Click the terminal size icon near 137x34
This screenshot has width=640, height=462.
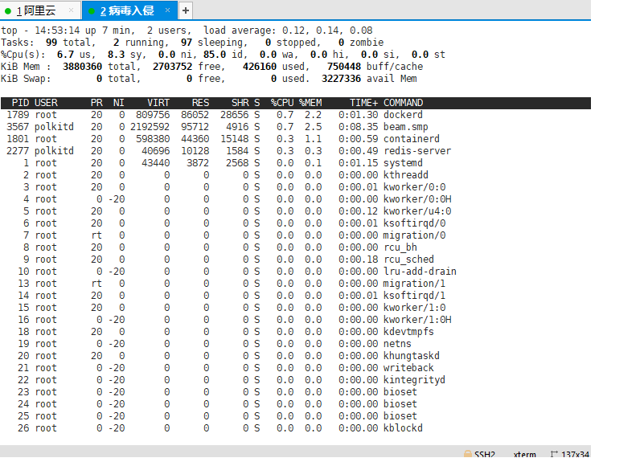click(x=554, y=454)
